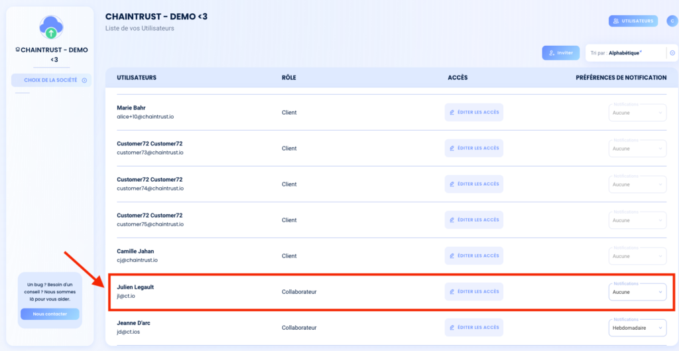This screenshot has height=351, width=679.
Task: Click 'Préférences de notification' column header
Action: coord(621,78)
